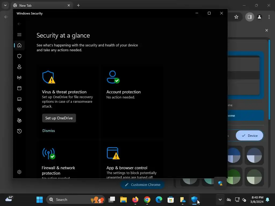Open Virus & threat protection shield sidebar icon
Viewport: 275px width, 206px height.
coord(19,56)
